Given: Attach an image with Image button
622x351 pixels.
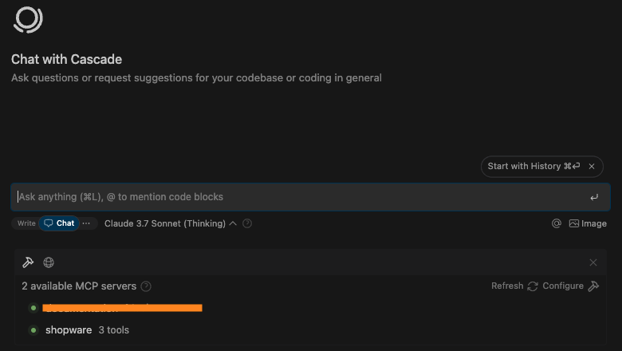Looking at the screenshot, I should [588, 223].
